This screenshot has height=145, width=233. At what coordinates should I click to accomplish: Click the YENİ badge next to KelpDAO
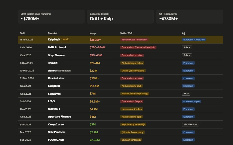coord(65,40)
